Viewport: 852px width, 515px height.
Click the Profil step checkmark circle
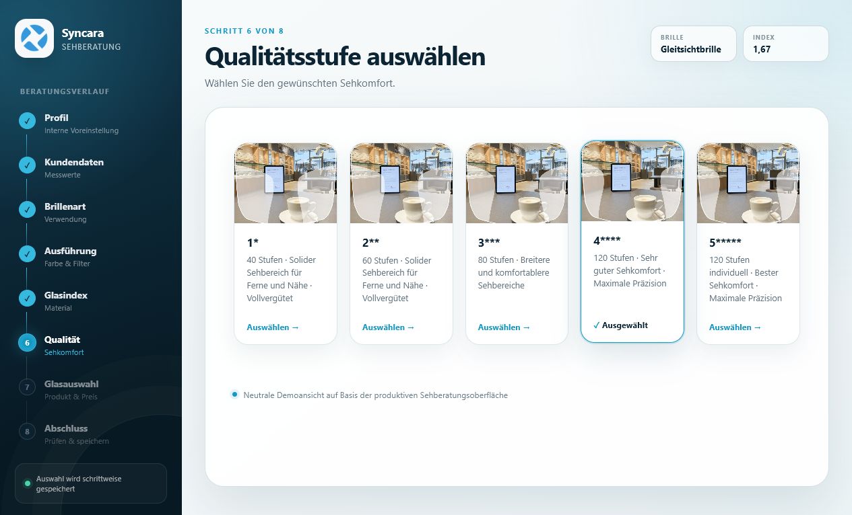click(x=27, y=121)
